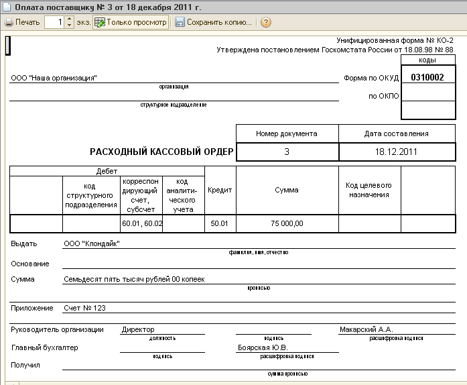Click the Печать button label

pyautogui.click(x=27, y=22)
